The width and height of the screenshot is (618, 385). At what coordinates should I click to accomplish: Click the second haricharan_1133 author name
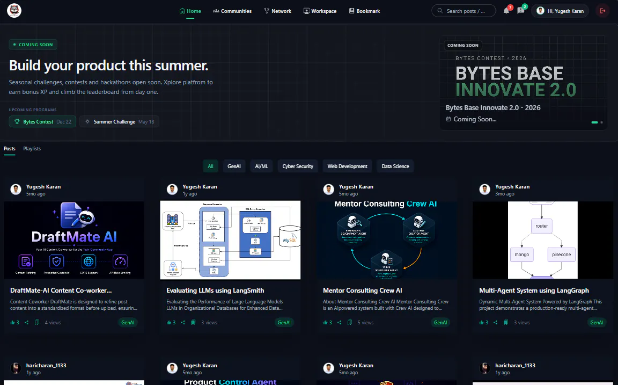coord(515,365)
